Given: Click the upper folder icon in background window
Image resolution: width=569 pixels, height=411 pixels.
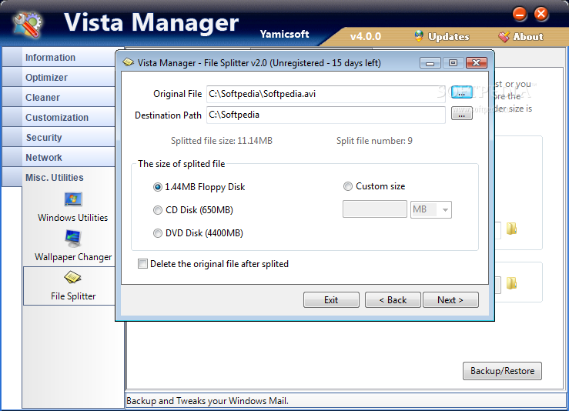Looking at the screenshot, I should 511,229.
